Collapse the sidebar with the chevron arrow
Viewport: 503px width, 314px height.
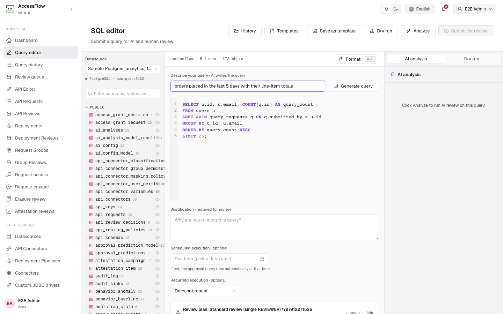tap(71, 9)
